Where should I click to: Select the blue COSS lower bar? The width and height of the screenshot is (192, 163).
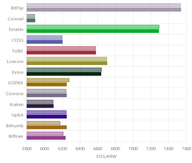45,42
